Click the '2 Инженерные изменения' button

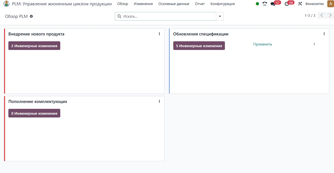(34, 46)
